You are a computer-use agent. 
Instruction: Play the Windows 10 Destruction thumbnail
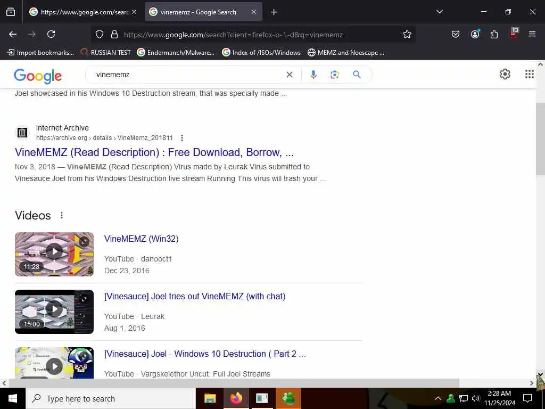click(x=54, y=363)
